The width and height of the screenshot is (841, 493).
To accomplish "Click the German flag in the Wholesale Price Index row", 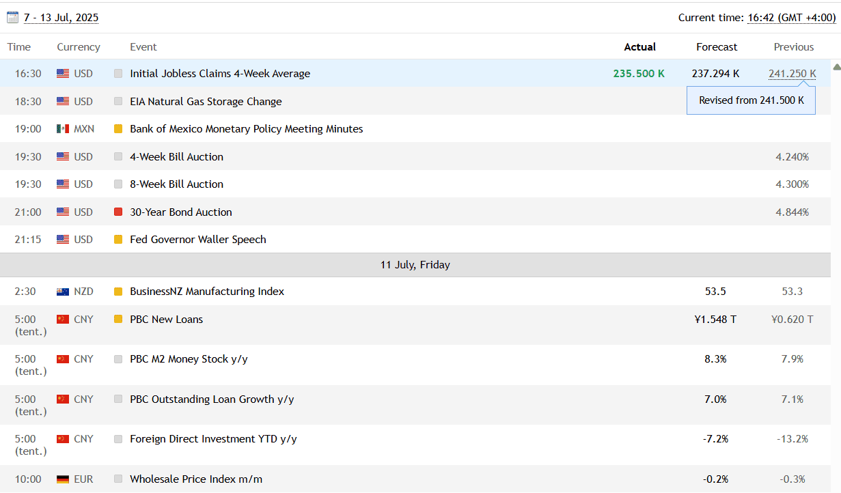I will tap(63, 479).
